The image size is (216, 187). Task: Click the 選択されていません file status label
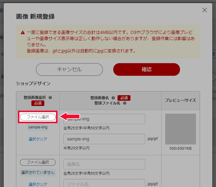[38, 172]
